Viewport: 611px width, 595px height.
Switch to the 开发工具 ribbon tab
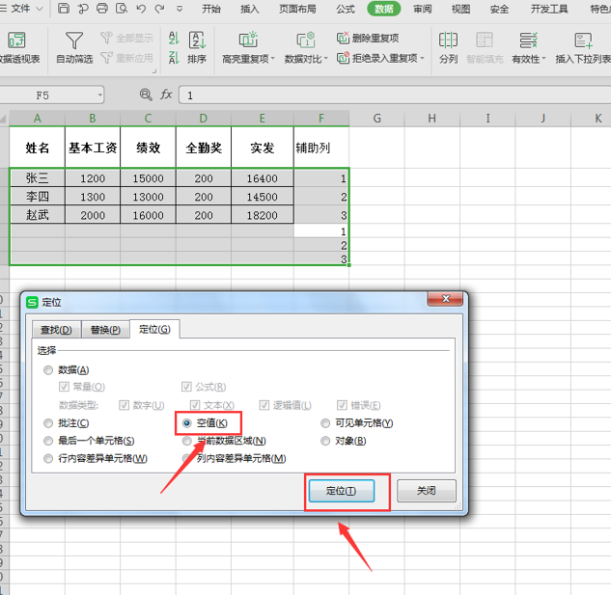click(x=549, y=9)
